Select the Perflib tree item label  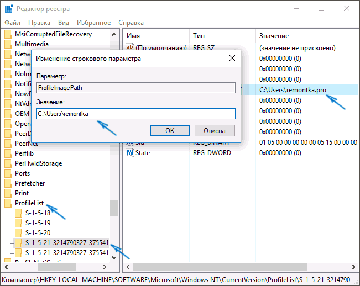[24, 153]
